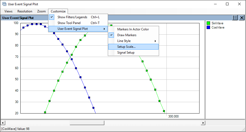Image resolution: width=246 pixels, height=132 pixels.
Task: Click the blue CosWave color swatch
Action: point(208,27)
